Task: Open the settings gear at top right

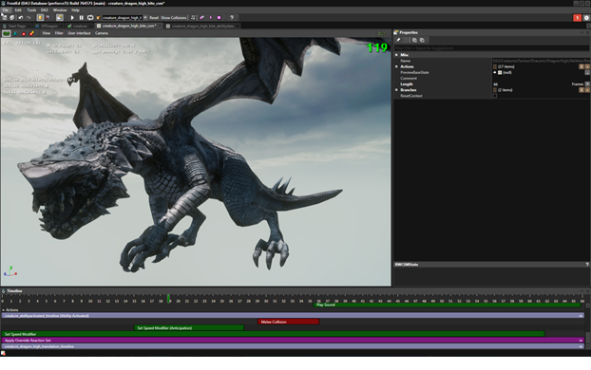Action: click(x=586, y=18)
